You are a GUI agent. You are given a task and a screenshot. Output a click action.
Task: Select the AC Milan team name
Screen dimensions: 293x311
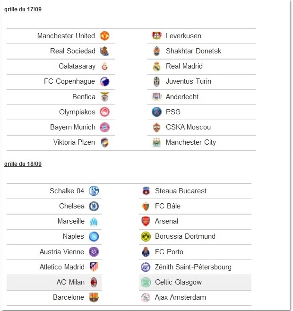tap(70, 282)
